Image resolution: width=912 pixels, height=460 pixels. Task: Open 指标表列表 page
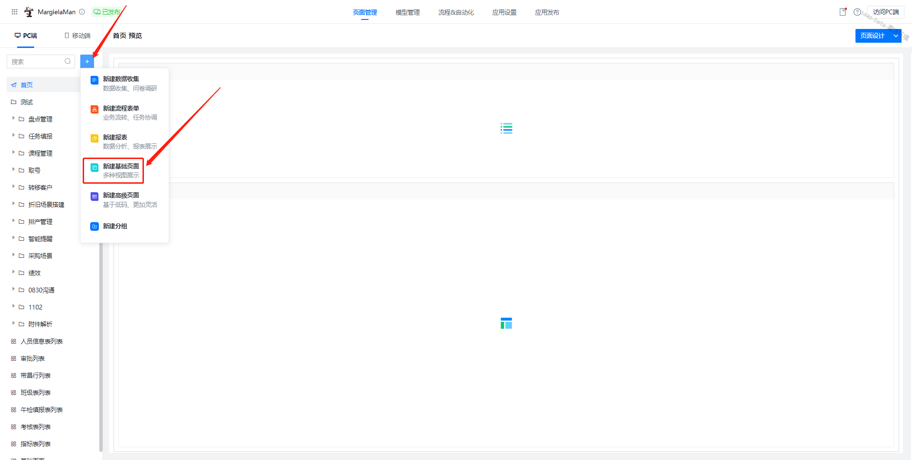click(x=36, y=444)
